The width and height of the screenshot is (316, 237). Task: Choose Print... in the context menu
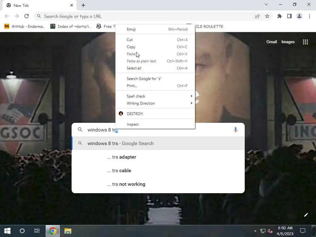[155, 86]
